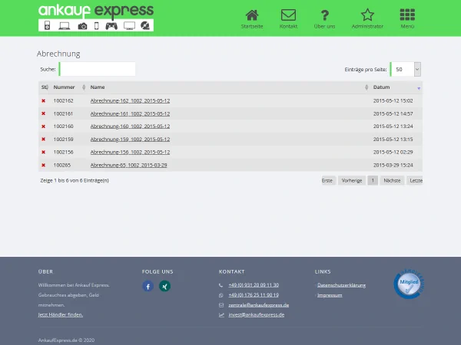This screenshot has height=345, width=461.
Task: Click the Facebook icon in footer
Action: click(x=148, y=286)
